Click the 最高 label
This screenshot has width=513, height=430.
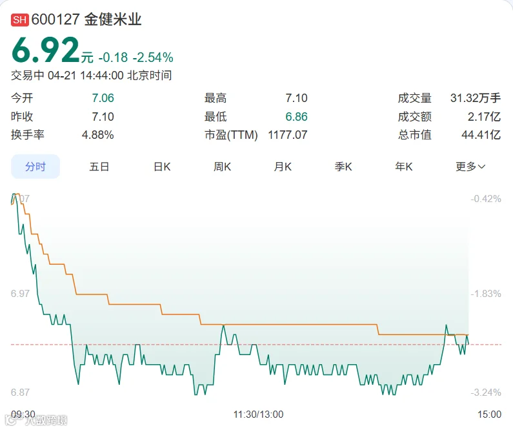(216, 98)
